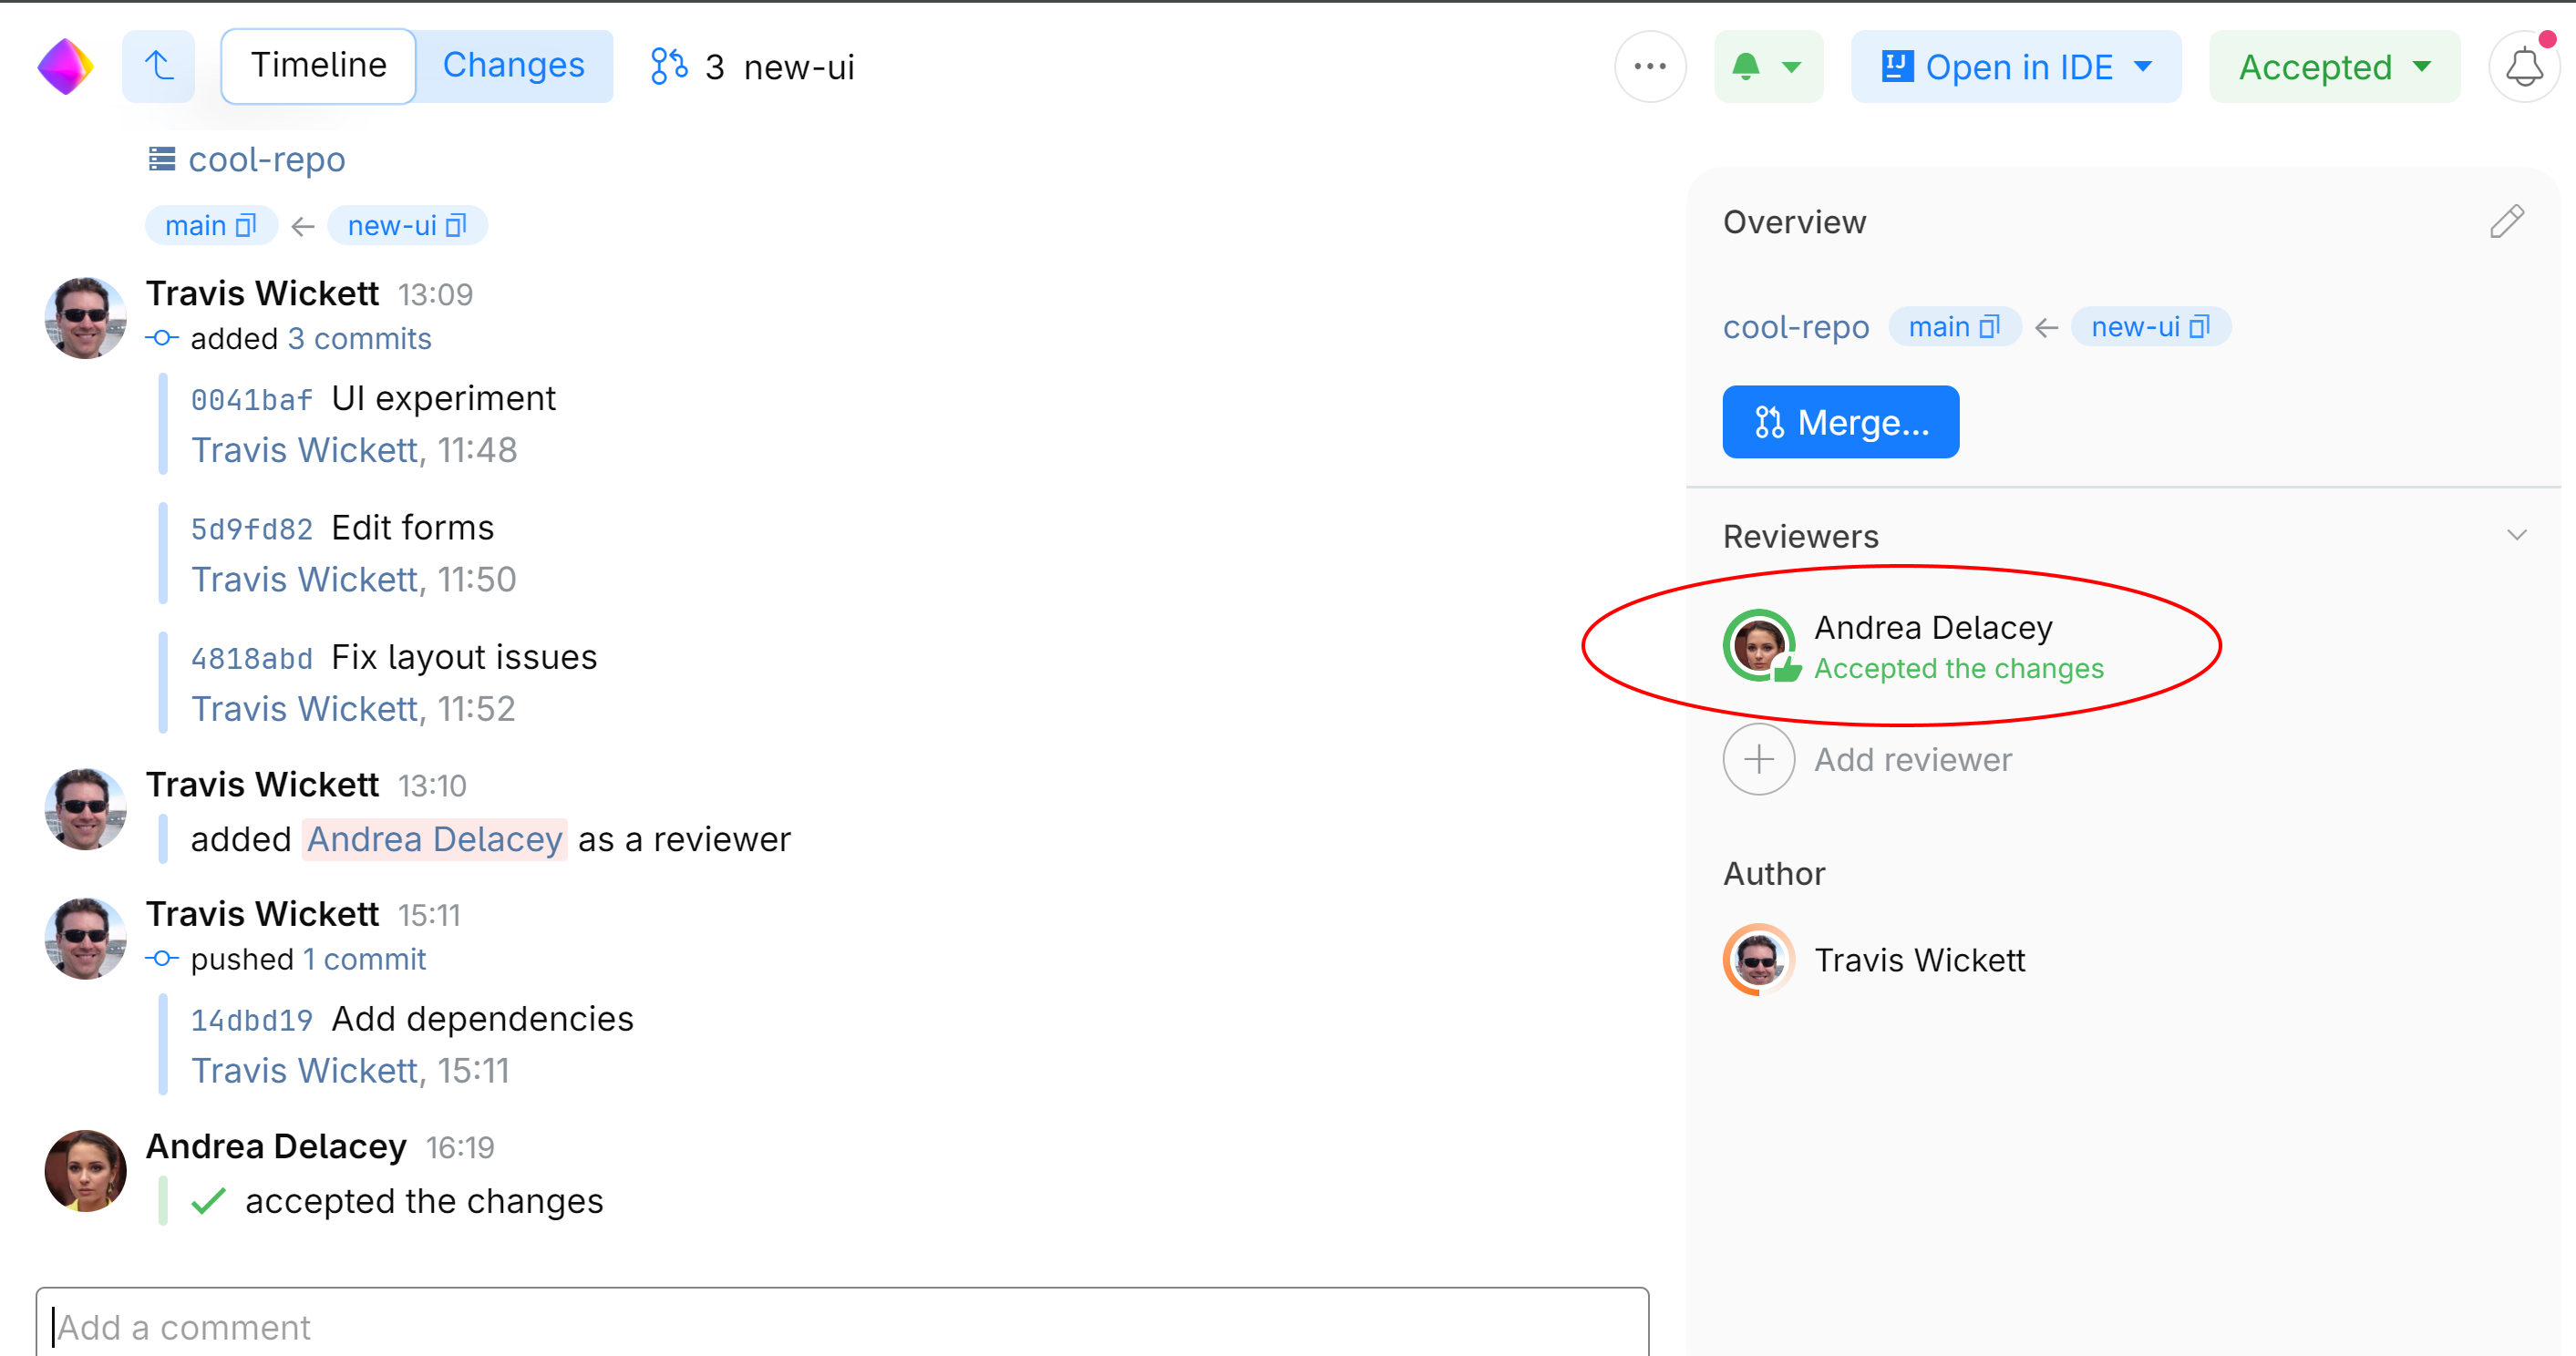Click the Space logo icon
This screenshot has width=2576, height=1356.
[65, 67]
